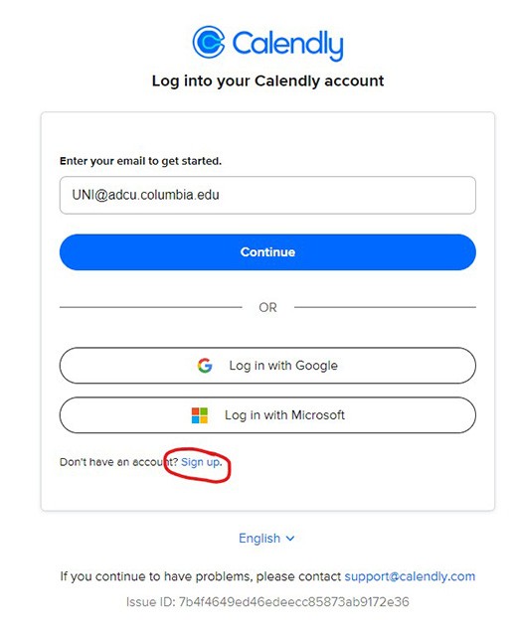Open the support@calendly.com email link
This screenshot has height=636, width=515.
pyautogui.click(x=410, y=576)
